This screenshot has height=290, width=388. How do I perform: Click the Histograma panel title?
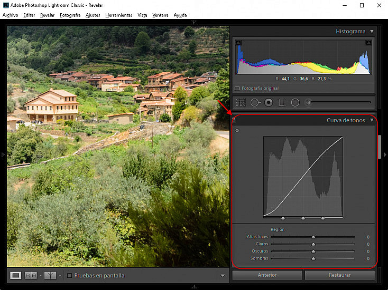pos(350,31)
